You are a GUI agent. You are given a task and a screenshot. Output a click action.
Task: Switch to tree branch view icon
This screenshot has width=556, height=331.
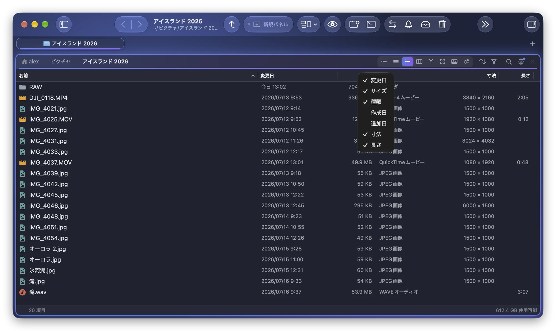point(431,62)
